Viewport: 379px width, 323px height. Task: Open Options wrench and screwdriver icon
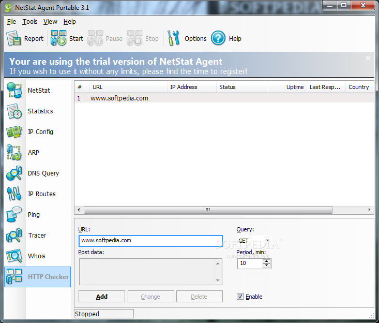174,38
